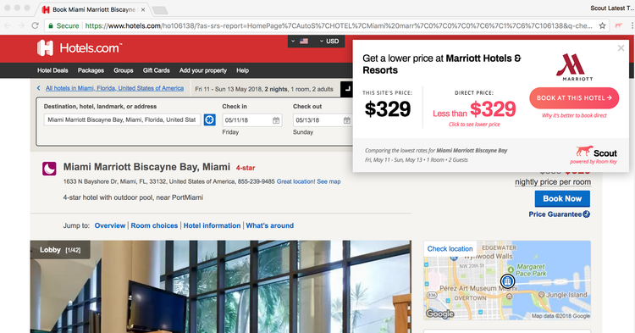Open Add your property
Screen dimensions: 635x333
pos(203,70)
